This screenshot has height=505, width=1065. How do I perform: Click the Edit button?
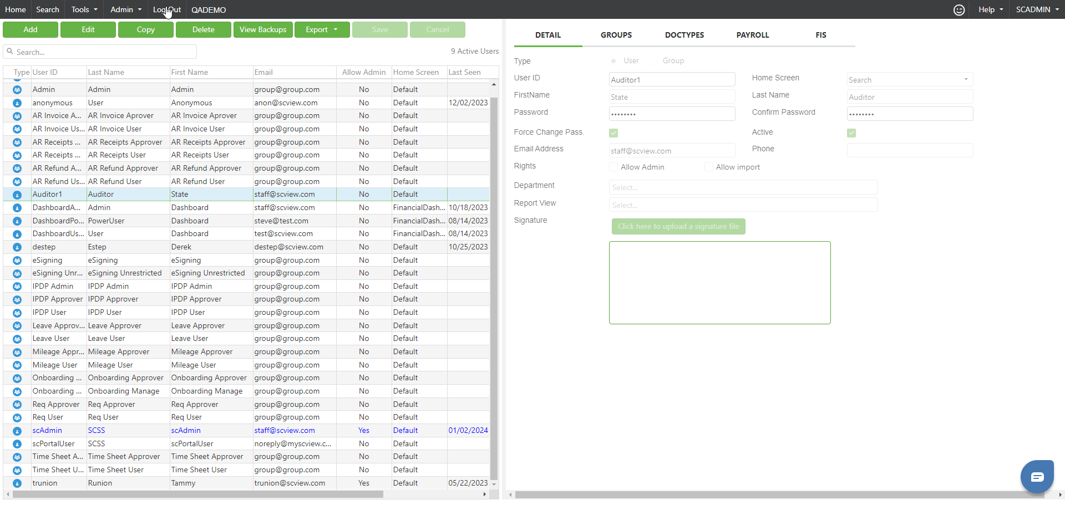pyautogui.click(x=88, y=29)
